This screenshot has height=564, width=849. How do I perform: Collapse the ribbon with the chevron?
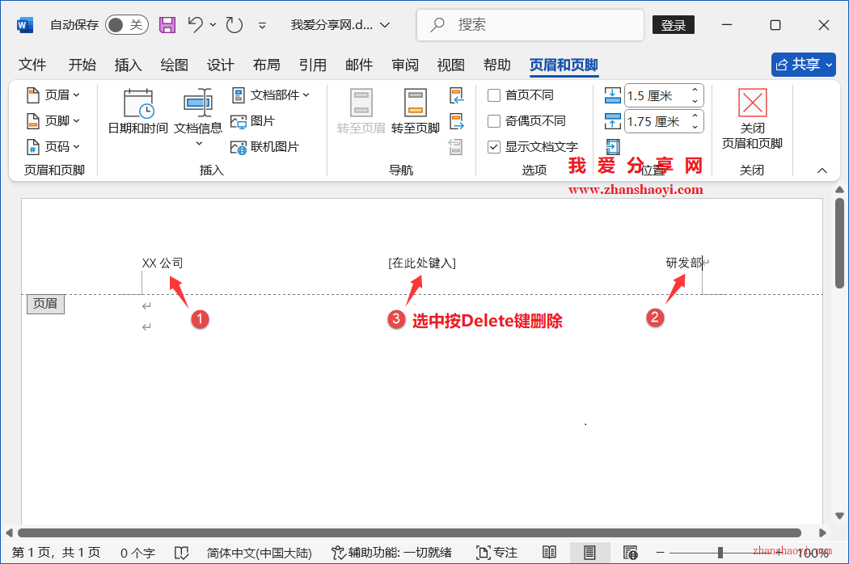tap(822, 170)
